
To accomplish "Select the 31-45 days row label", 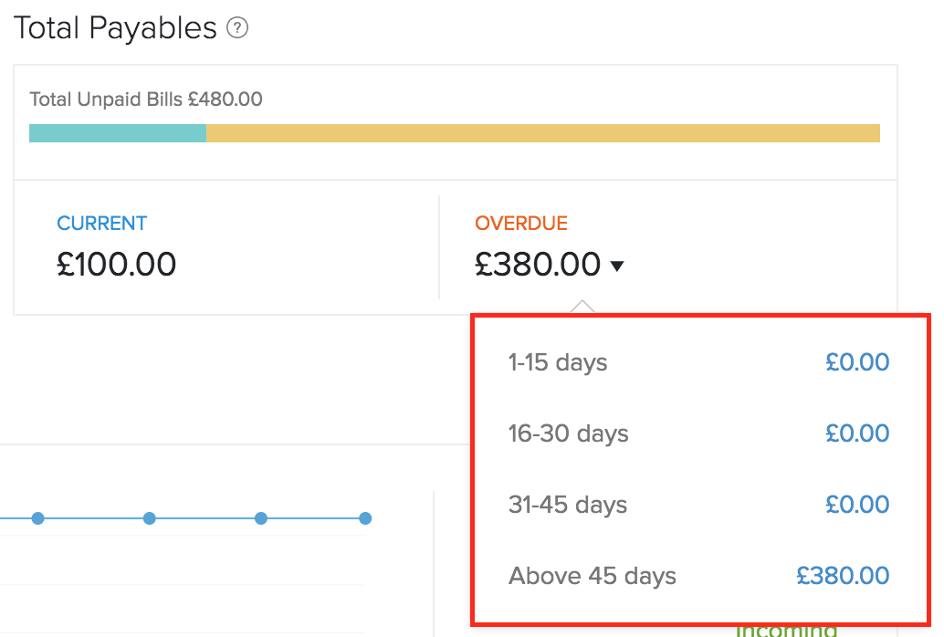I will click(567, 505).
